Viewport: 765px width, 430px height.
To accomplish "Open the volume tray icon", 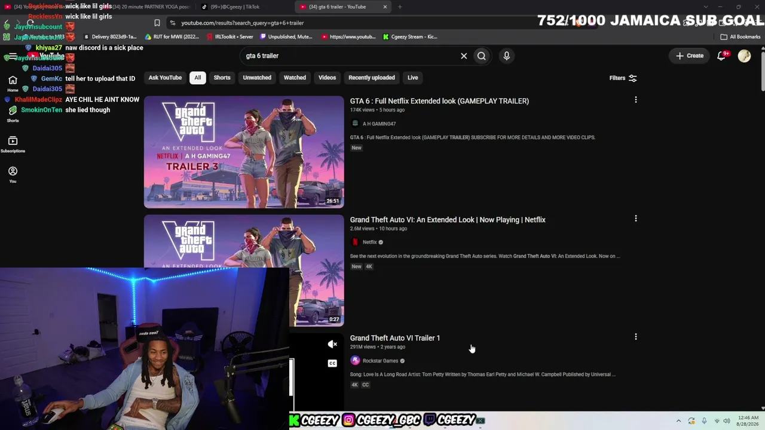I will (727, 421).
